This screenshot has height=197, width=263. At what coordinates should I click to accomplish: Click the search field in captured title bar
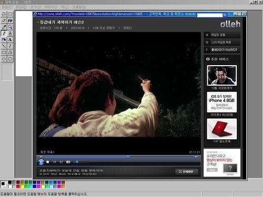(x=210, y=15)
